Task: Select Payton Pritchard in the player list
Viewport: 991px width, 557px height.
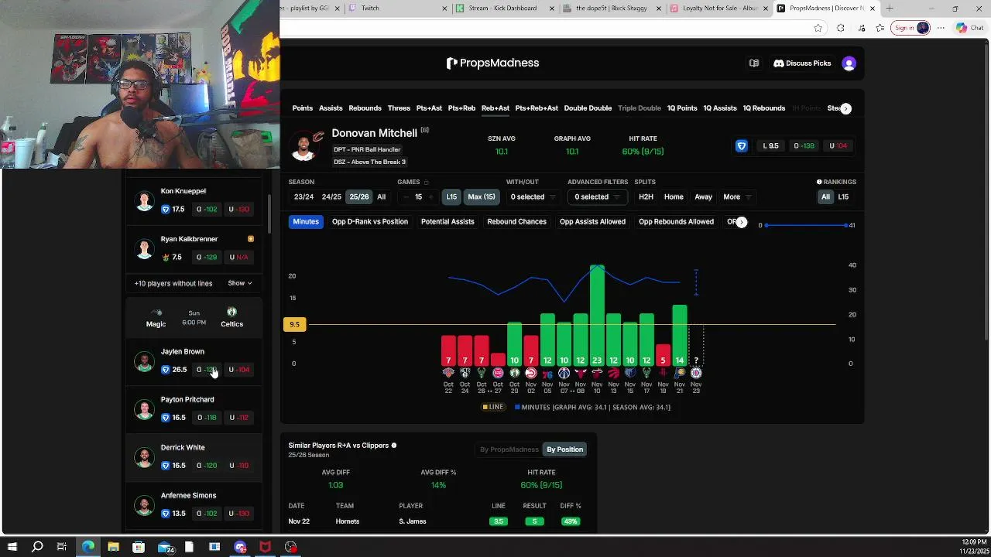Action: (194, 409)
